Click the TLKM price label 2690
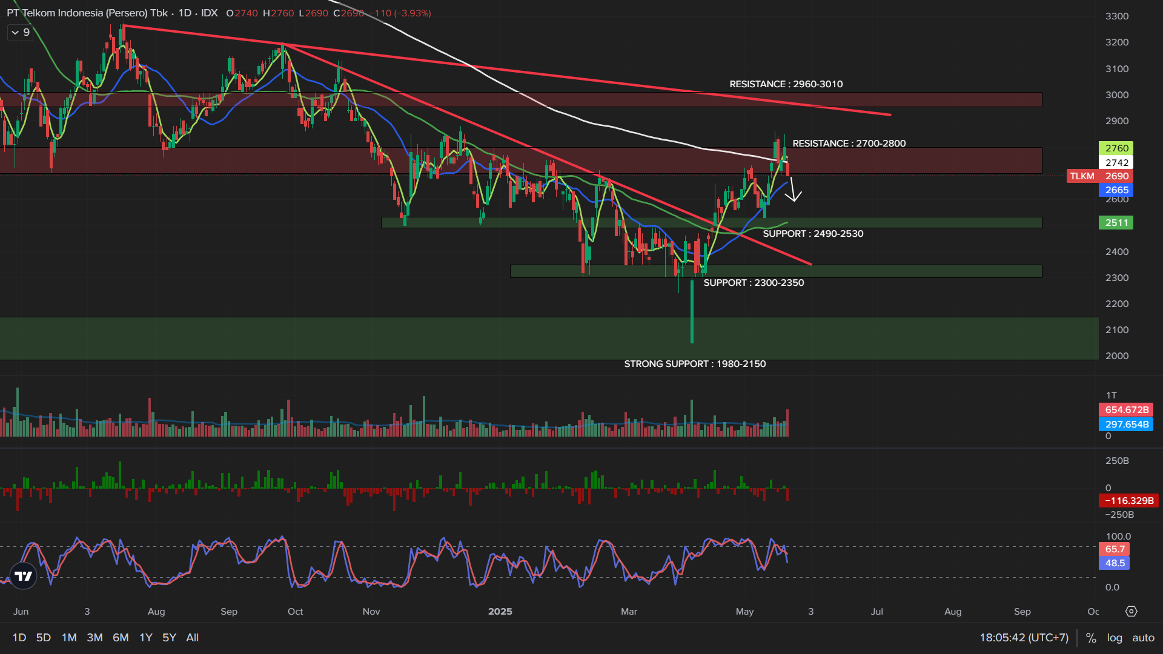 click(x=1116, y=176)
